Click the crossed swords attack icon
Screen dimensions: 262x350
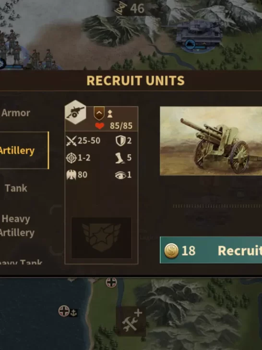pyautogui.click(x=71, y=140)
